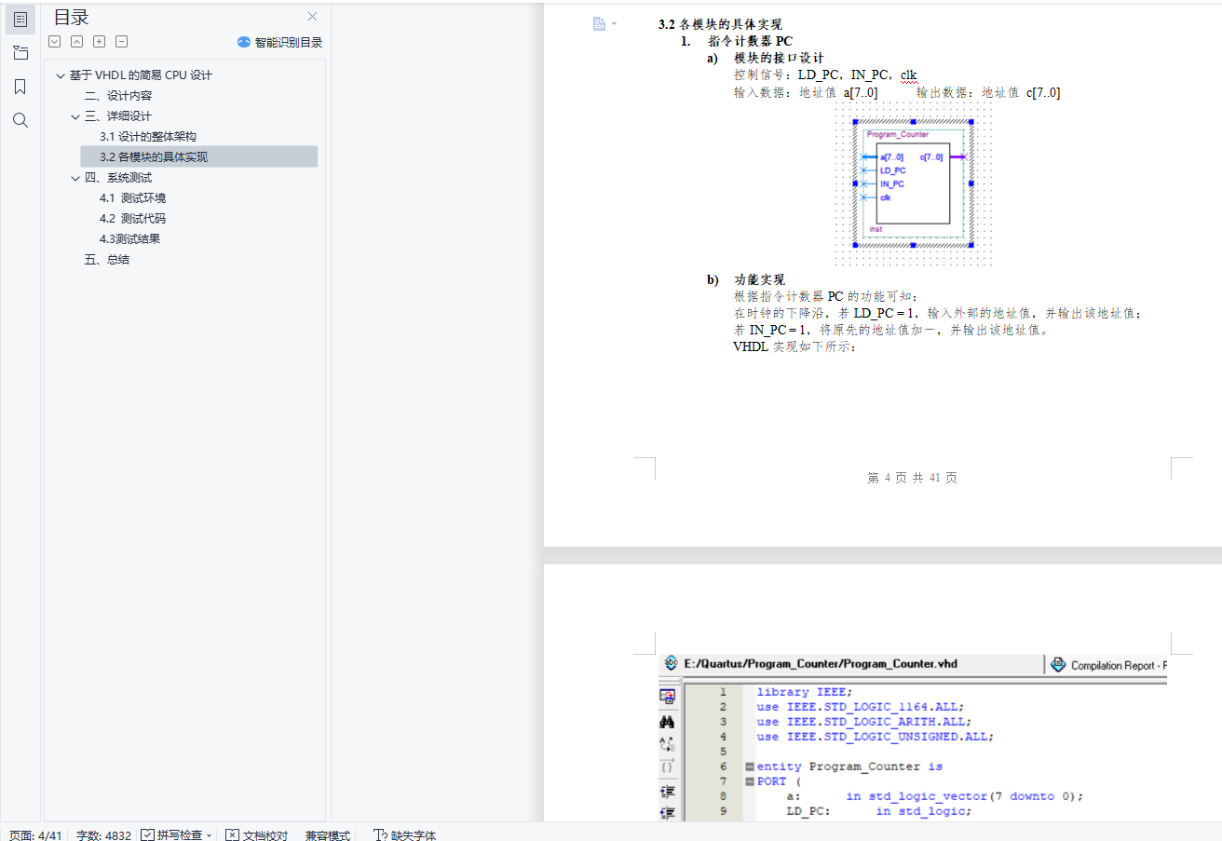
Task: Click 兼容模式 in the status bar
Action: pos(328,835)
